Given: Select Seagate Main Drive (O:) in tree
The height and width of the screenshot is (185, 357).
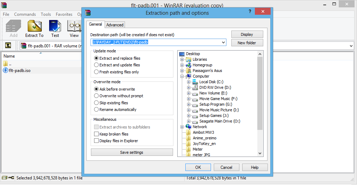Looking at the screenshot, I should point(219,121).
